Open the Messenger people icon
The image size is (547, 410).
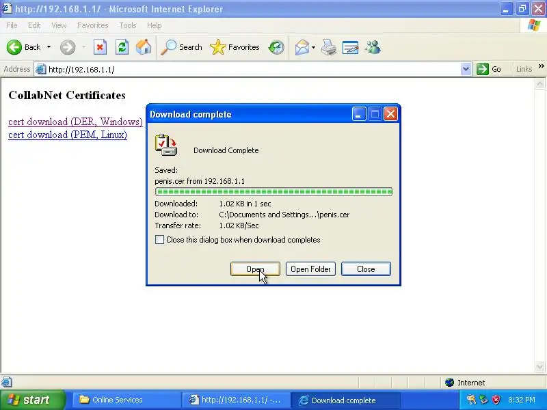[x=373, y=47]
